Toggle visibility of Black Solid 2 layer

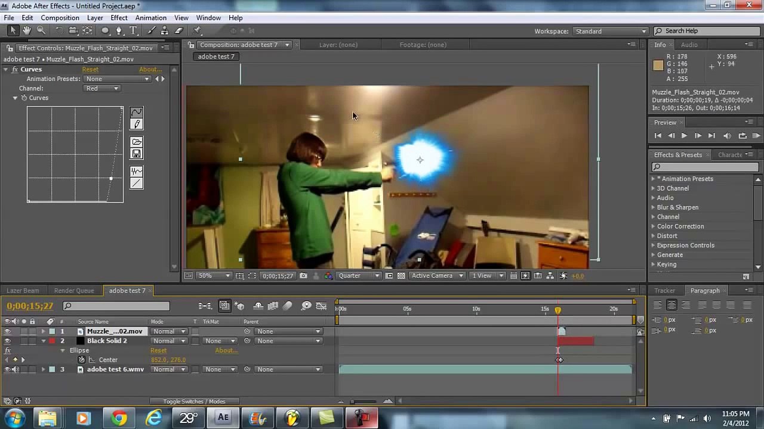pos(7,341)
